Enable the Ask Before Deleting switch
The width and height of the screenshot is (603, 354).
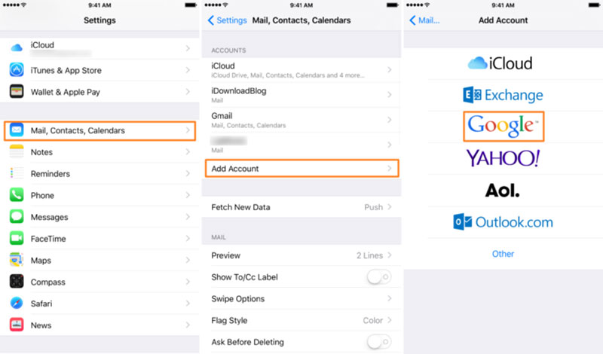[378, 342]
